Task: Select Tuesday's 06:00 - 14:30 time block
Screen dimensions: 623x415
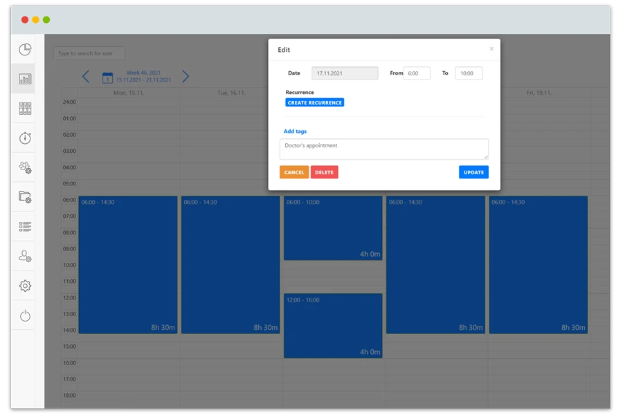Action: pyautogui.click(x=231, y=264)
